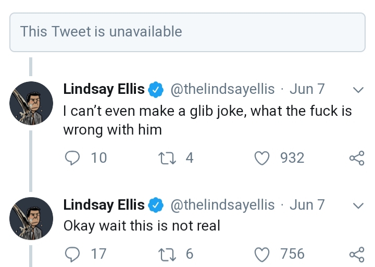Screen dimensions: 375x267
Task: Open @thelindsayellis handle on the second tweet
Action: tap(222, 205)
